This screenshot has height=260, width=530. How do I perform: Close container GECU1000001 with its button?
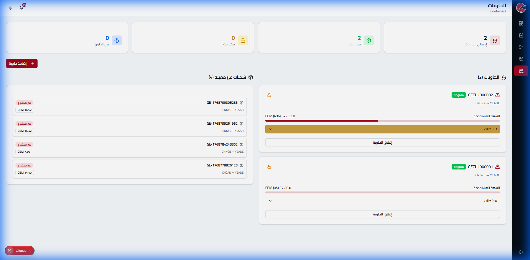point(382,214)
